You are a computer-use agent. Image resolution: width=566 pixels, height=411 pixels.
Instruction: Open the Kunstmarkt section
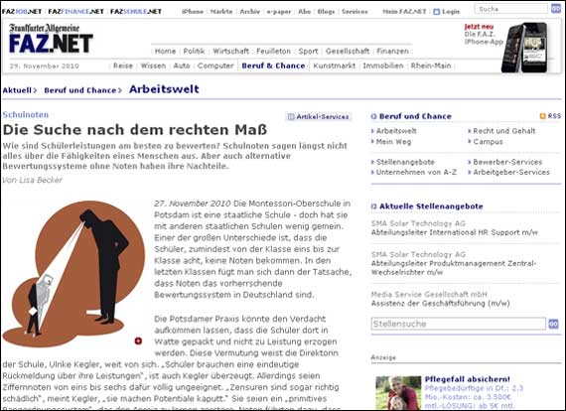334,66
